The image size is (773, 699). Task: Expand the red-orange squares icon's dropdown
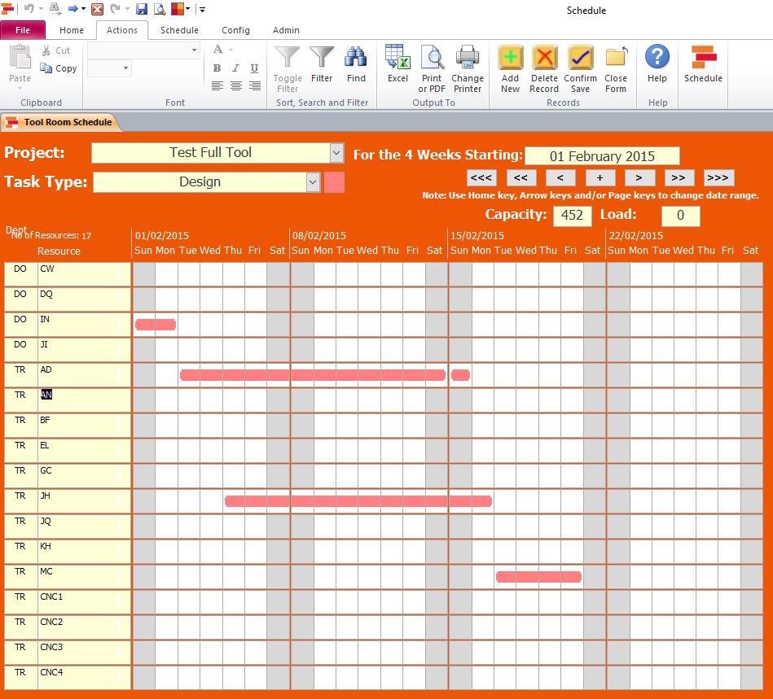188,9
